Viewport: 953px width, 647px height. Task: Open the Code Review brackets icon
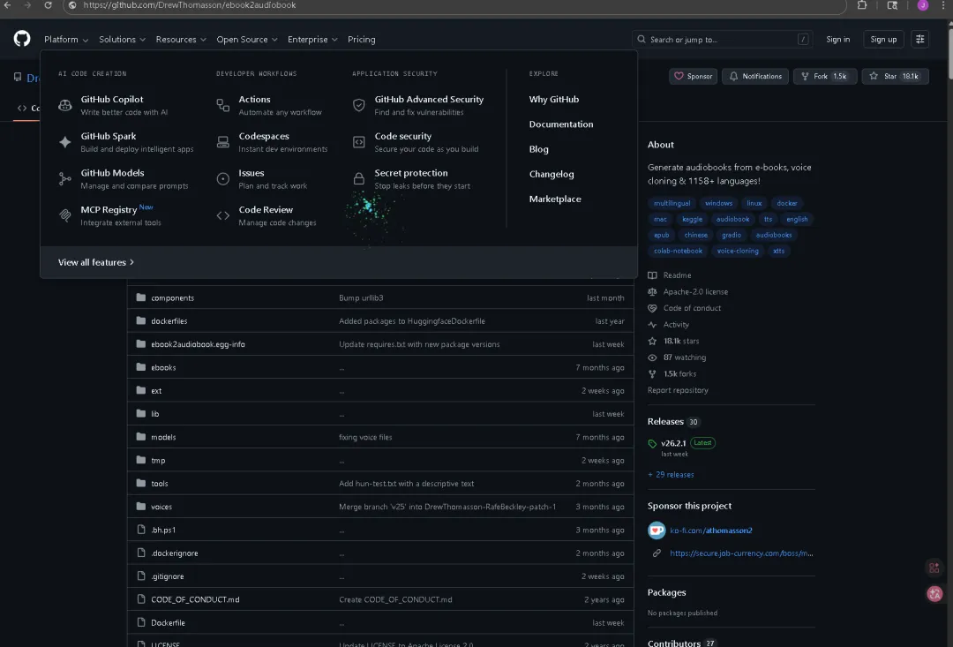[223, 216]
